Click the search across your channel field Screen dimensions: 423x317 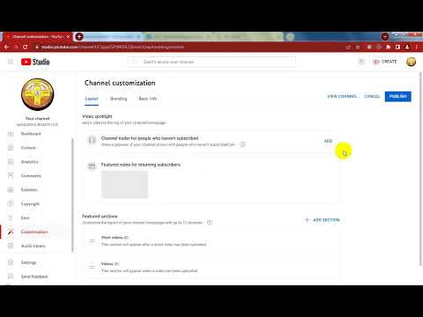[211, 62]
